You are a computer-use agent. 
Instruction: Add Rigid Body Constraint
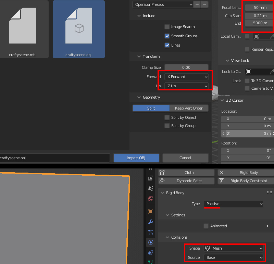click(x=246, y=181)
